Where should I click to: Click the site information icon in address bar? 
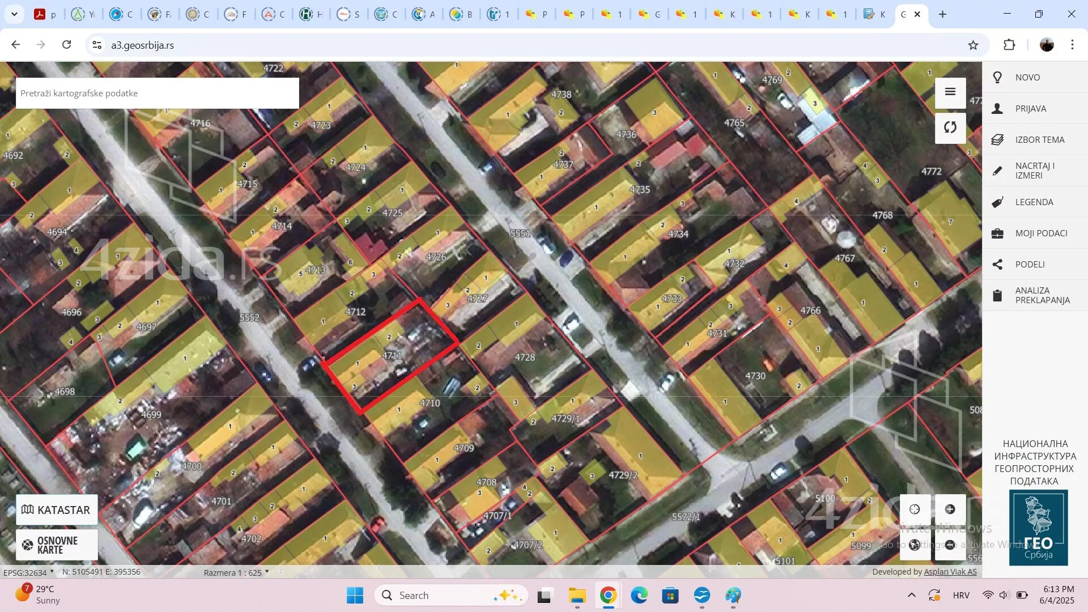(x=97, y=45)
